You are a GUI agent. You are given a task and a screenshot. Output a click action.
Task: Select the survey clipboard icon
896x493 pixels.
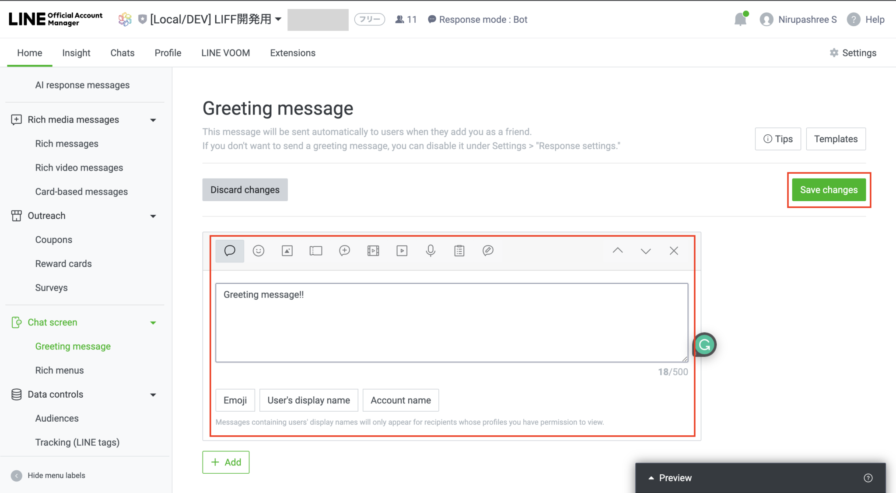click(x=459, y=251)
